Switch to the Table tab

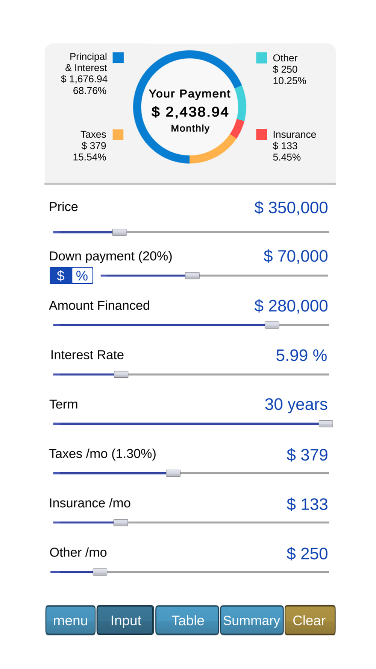click(187, 620)
